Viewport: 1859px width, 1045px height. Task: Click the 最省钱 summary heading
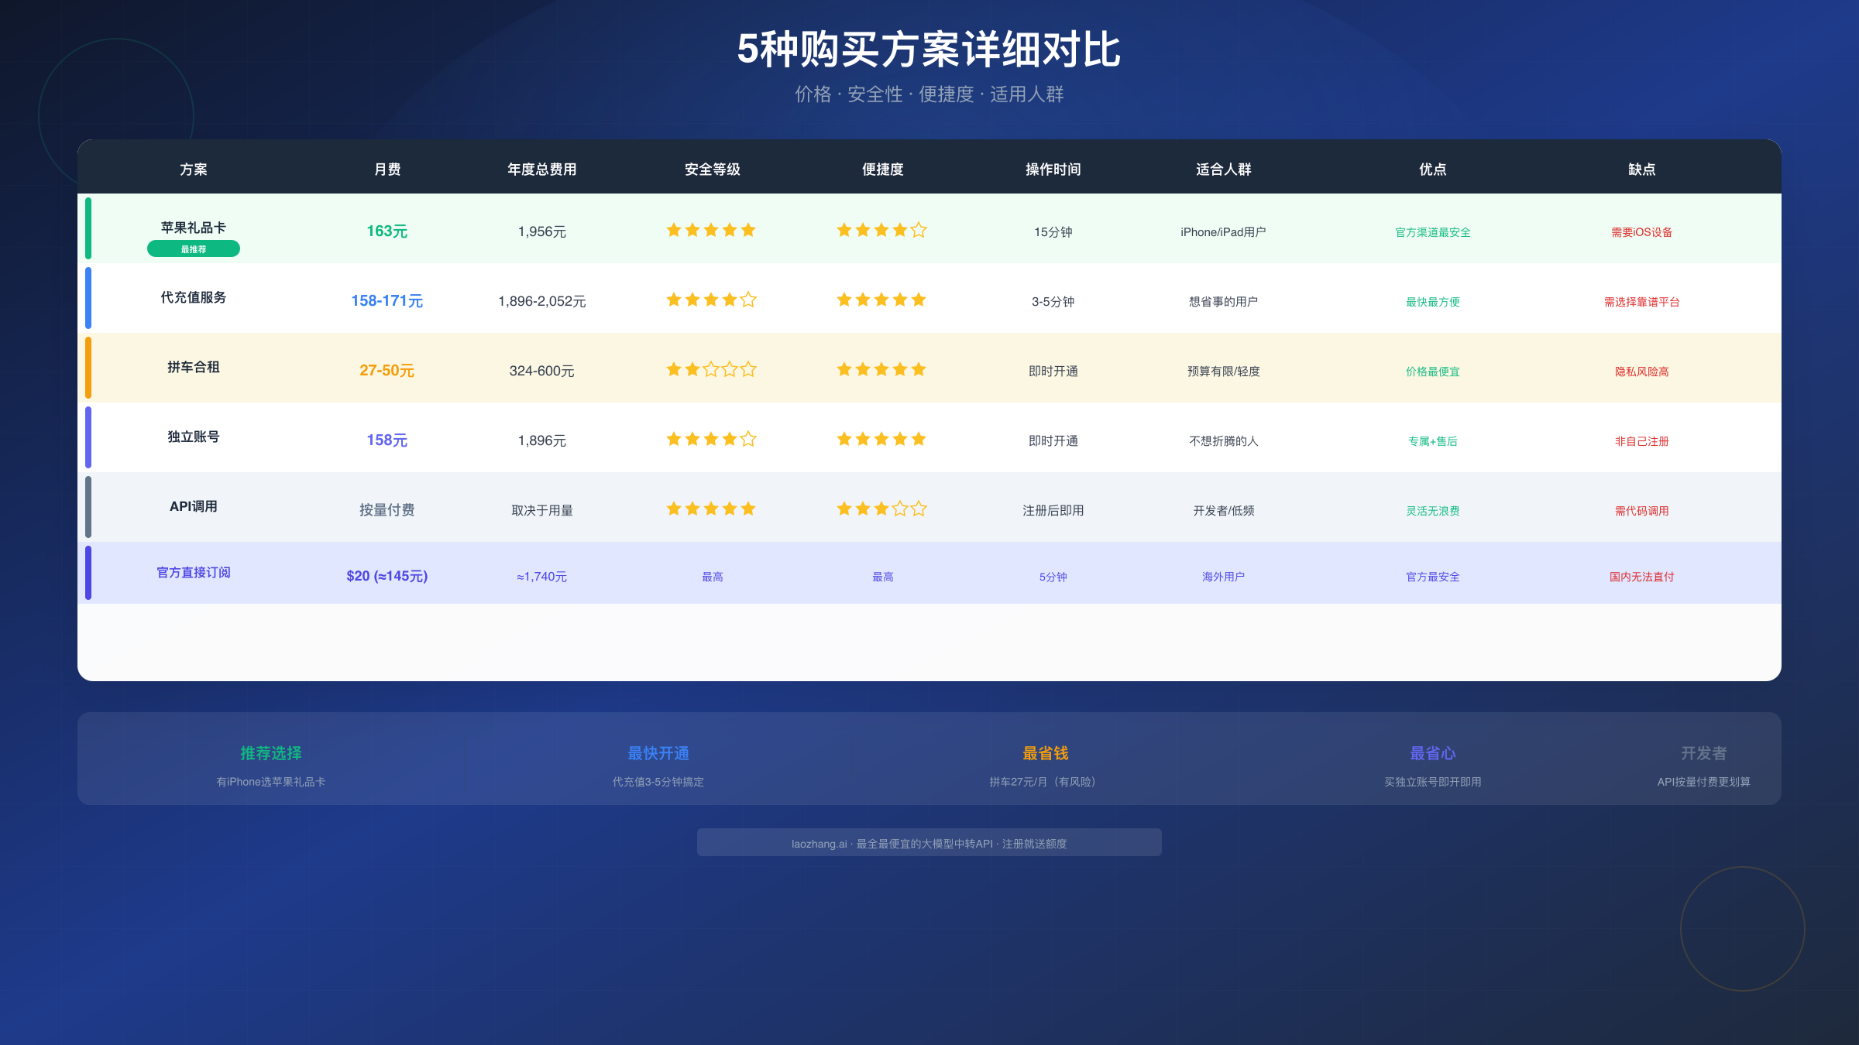coord(1046,753)
